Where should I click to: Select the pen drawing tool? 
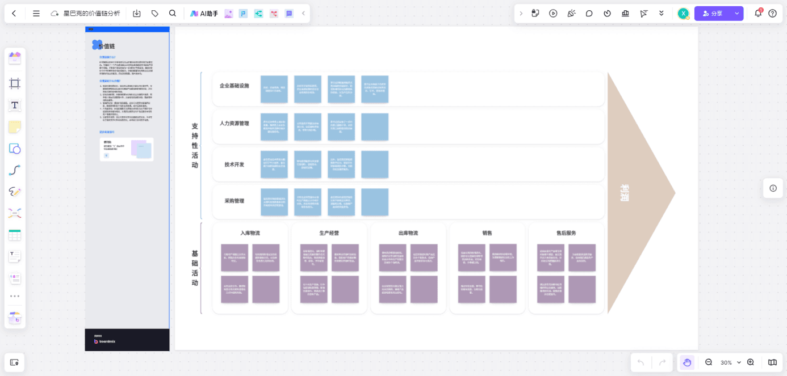click(x=15, y=192)
